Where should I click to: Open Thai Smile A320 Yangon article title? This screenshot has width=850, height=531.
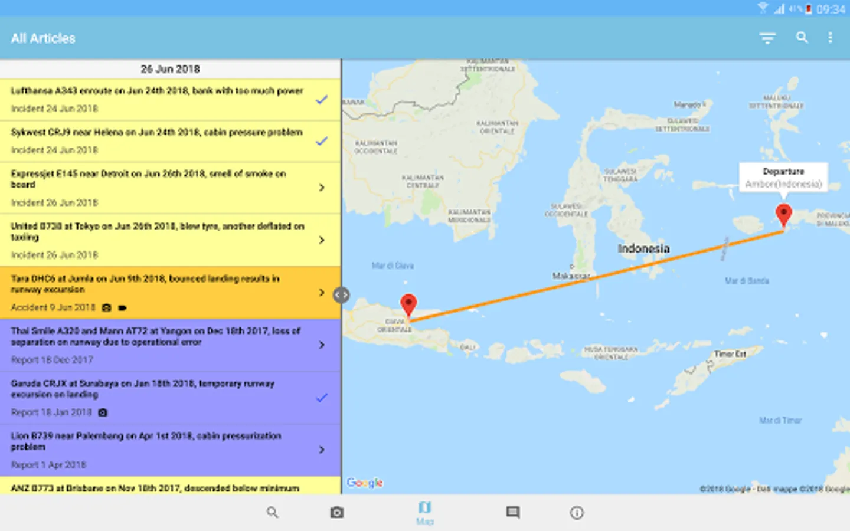pyautogui.click(x=156, y=336)
